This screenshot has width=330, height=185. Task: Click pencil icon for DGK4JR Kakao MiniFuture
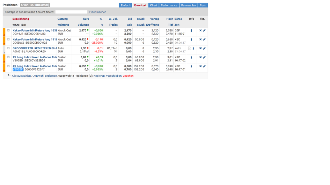click(x=204, y=31)
